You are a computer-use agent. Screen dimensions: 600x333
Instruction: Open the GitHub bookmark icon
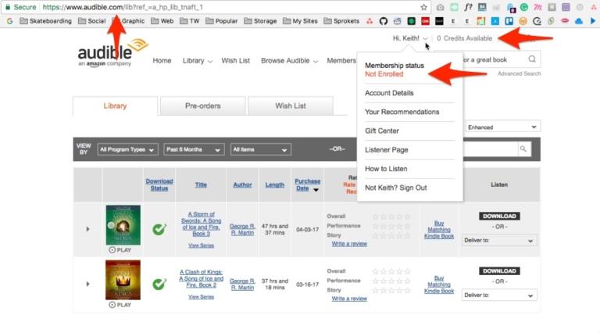click(383, 21)
